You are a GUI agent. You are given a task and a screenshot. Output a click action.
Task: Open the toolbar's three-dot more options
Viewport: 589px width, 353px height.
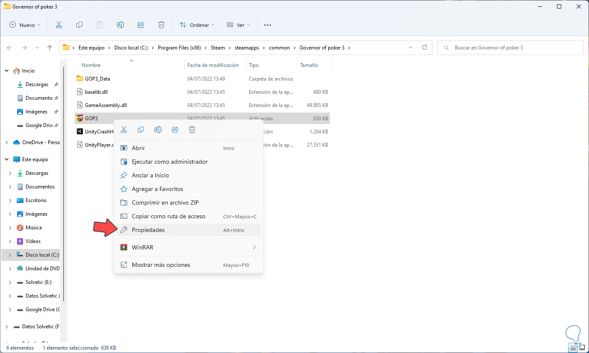[268, 25]
